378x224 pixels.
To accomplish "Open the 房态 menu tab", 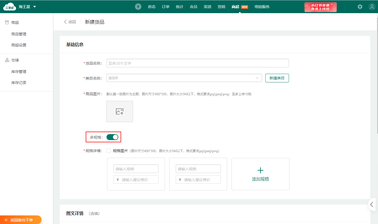I will pos(152,7).
